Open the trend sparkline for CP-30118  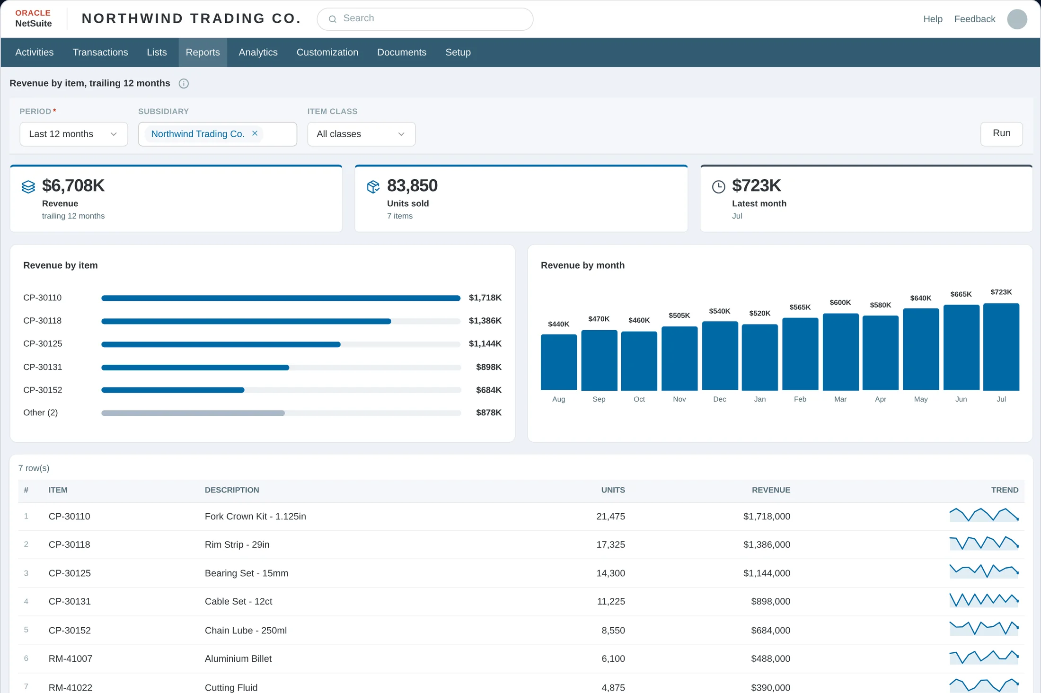(984, 544)
